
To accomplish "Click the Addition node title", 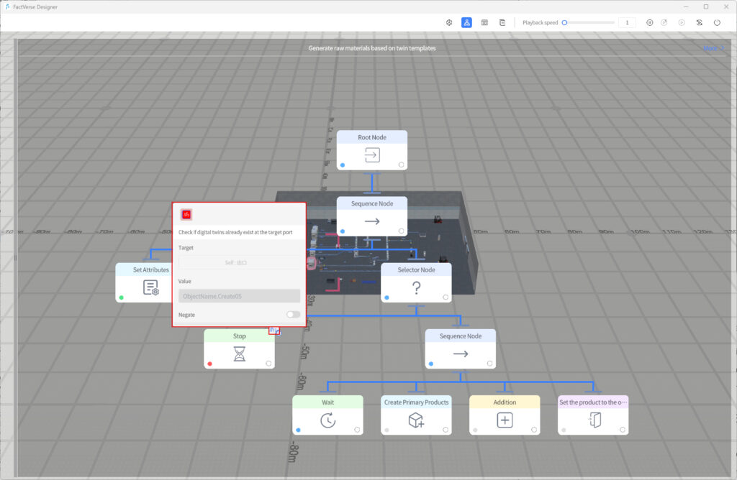I will [x=505, y=402].
